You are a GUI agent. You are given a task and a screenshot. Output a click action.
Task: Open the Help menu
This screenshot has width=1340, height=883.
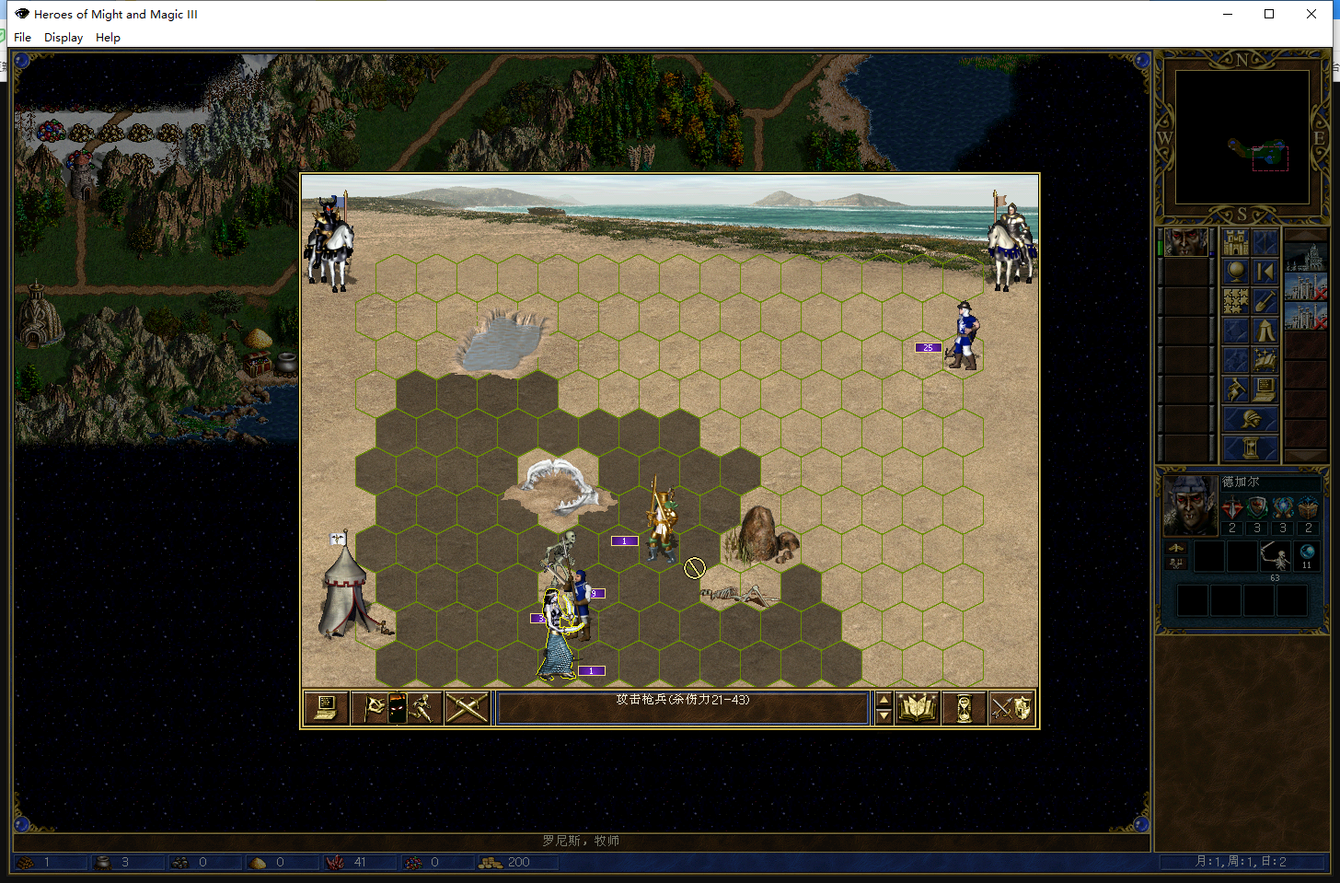[108, 38]
